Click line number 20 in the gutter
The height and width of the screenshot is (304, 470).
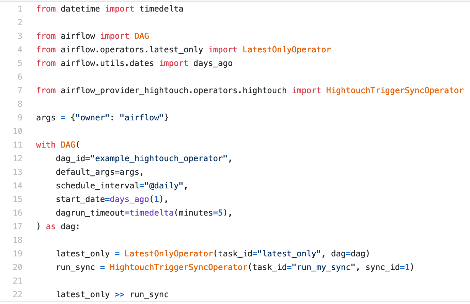point(18,267)
